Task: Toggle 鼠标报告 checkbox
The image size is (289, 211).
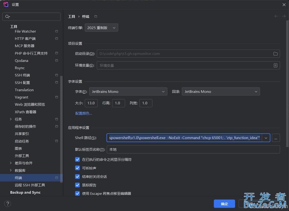Action: click(77, 185)
